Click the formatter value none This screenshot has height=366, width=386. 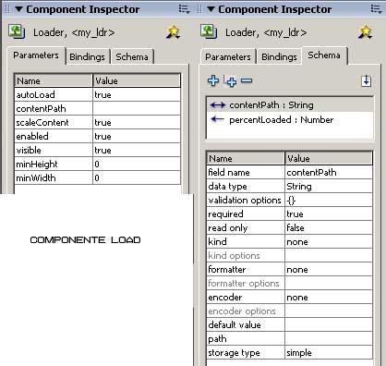tap(329, 269)
